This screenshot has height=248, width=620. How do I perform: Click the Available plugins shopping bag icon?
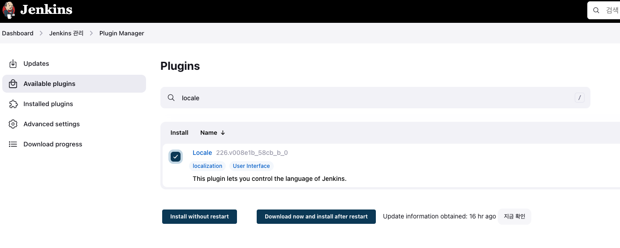pyautogui.click(x=13, y=84)
